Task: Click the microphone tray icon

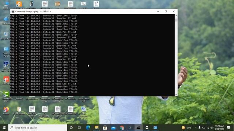Action: click(199, 128)
